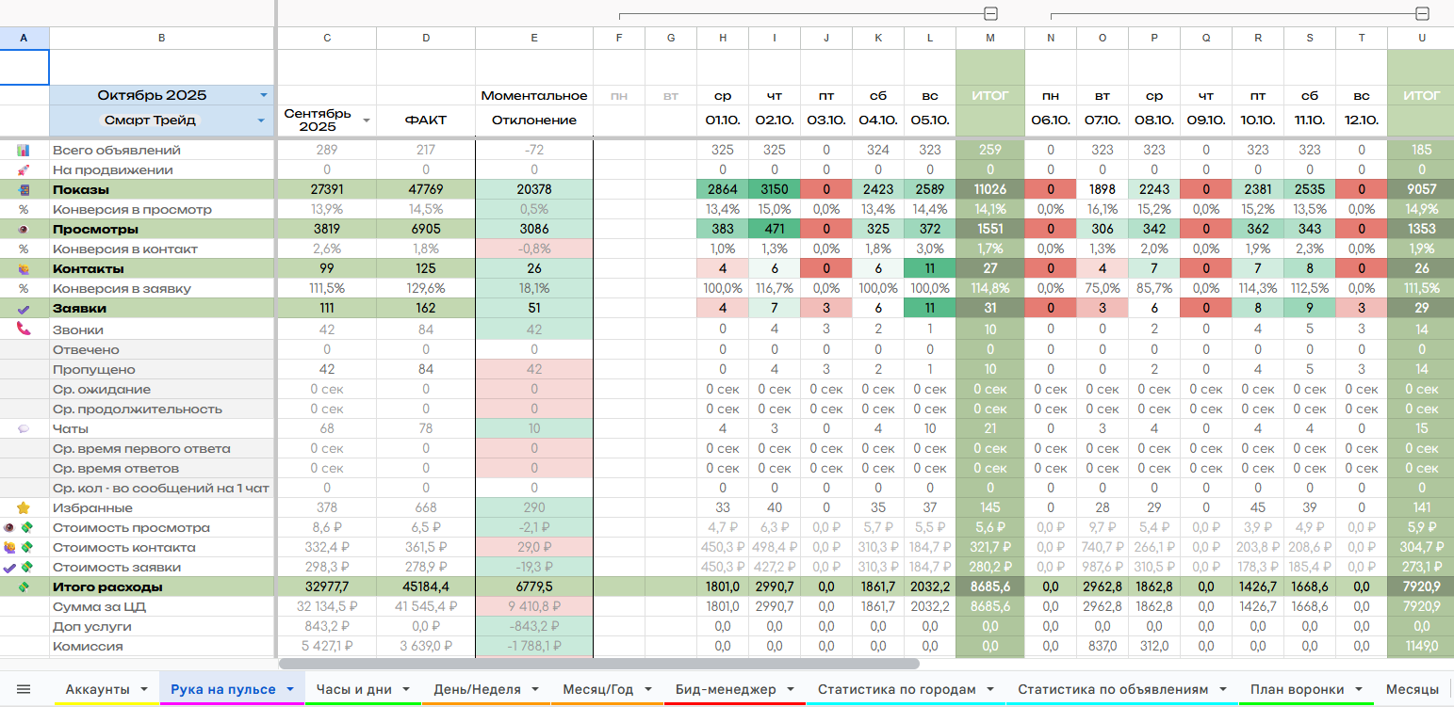
Task: Switch to the Часы и дни sheet tab
Action: (354, 690)
